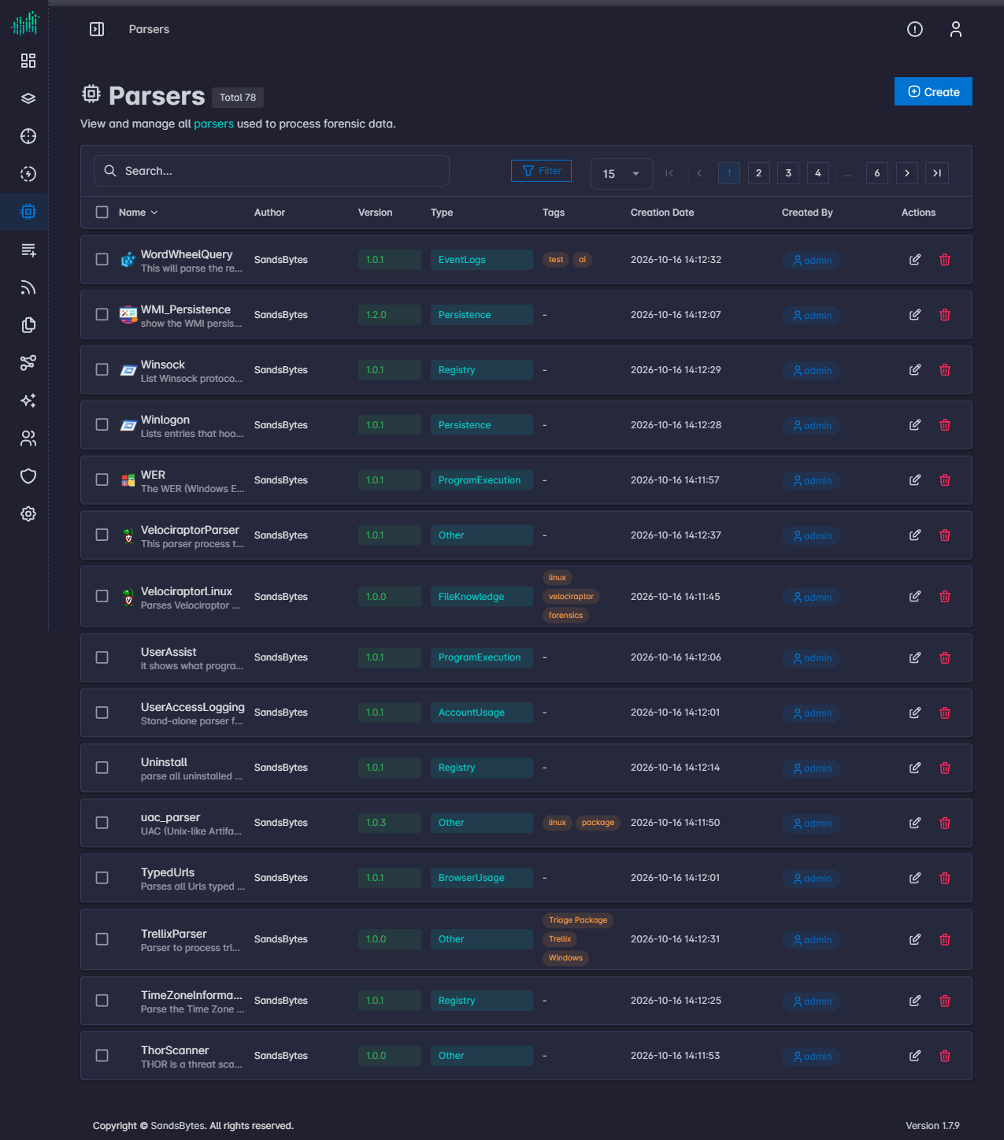Click the shield icon in sidebar
Image resolution: width=1004 pixels, height=1140 pixels.
[28, 476]
